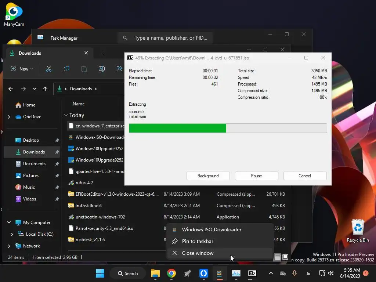Open the Windows Start menu

pos(100,273)
